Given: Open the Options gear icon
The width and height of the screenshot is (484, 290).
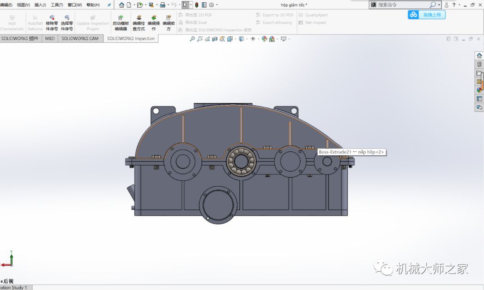Looking at the screenshot, I should [x=212, y=5].
